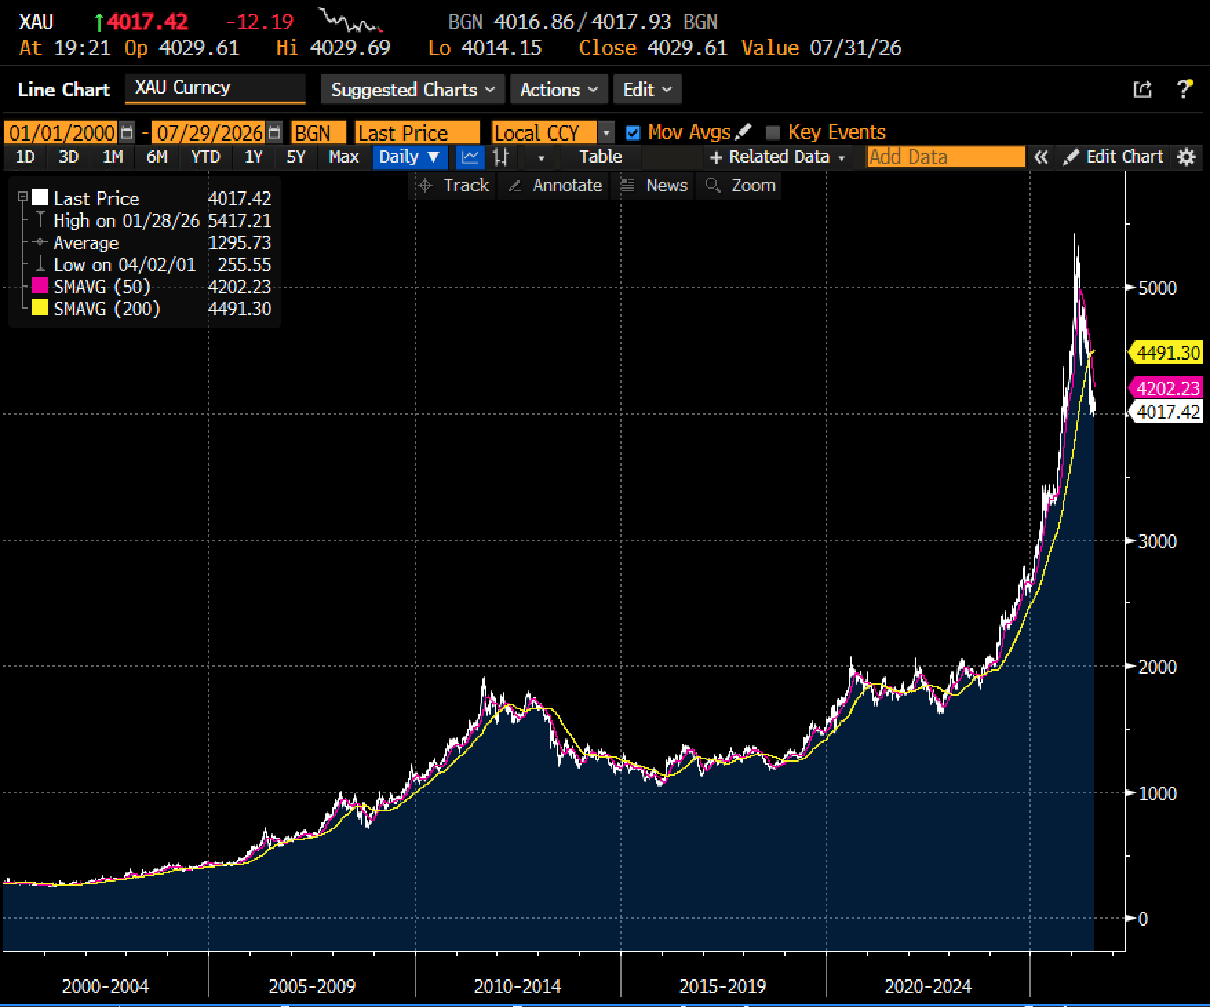This screenshot has height=1007, width=1210.
Task: Click the double-chevron collapse icon
Action: (1040, 157)
